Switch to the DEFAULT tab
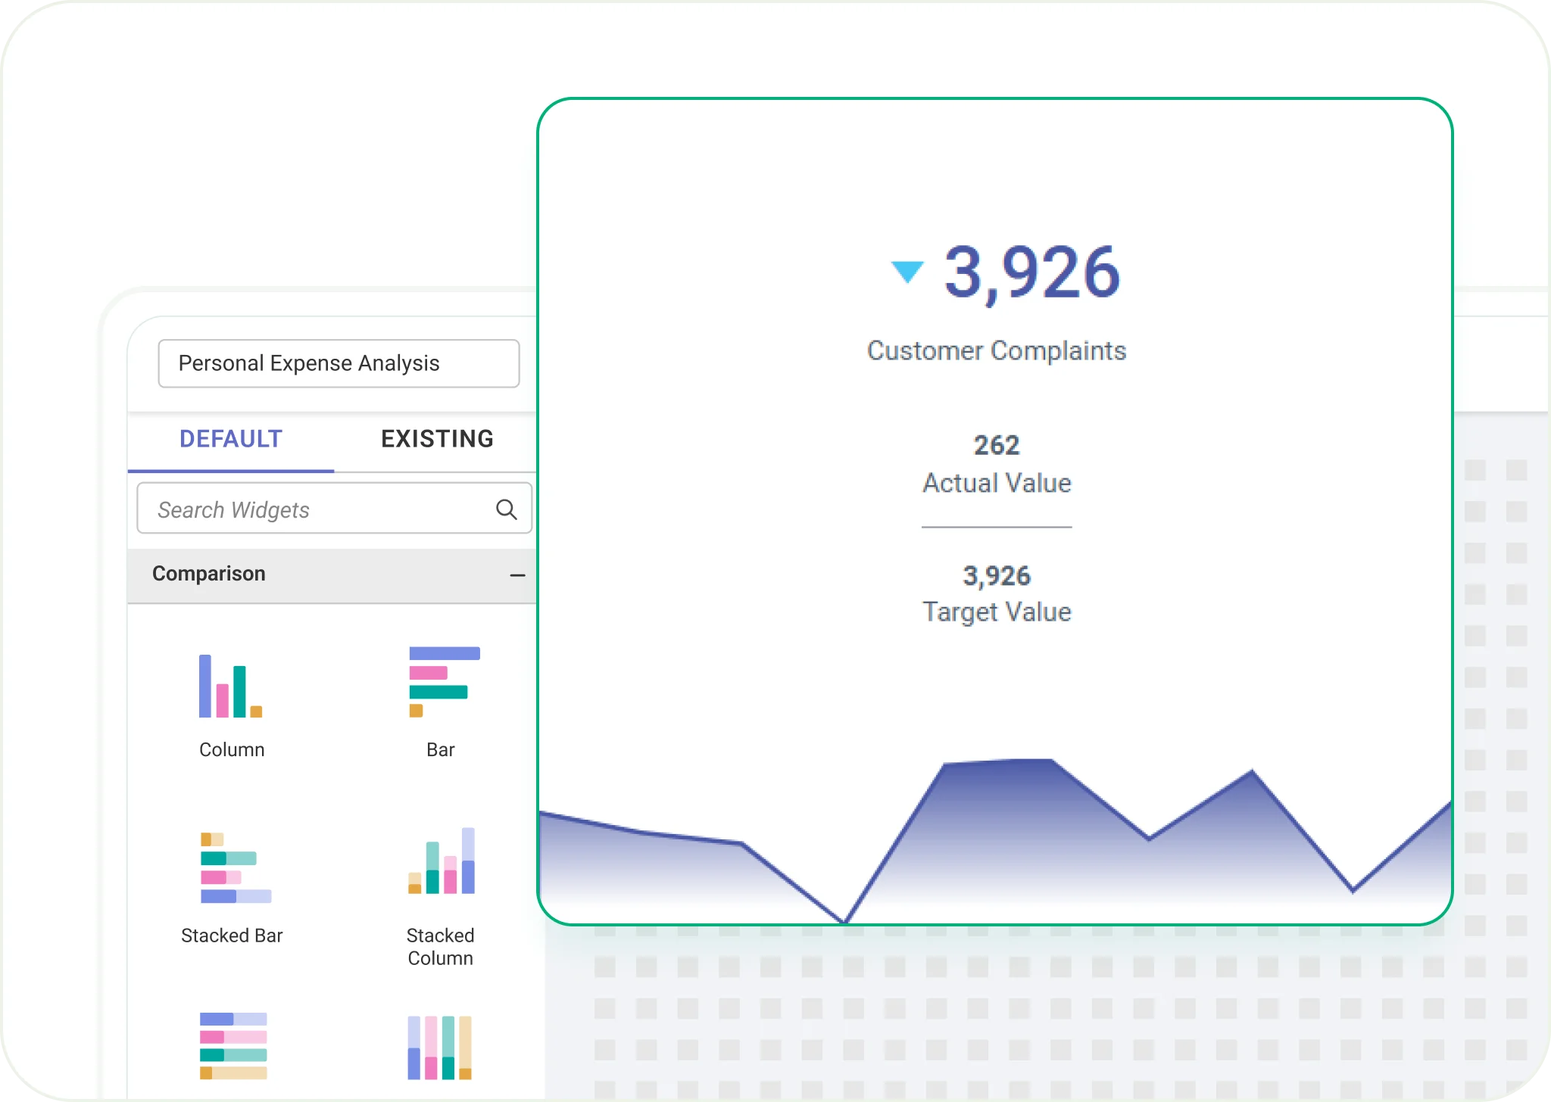1551x1102 pixels. [229, 439]
